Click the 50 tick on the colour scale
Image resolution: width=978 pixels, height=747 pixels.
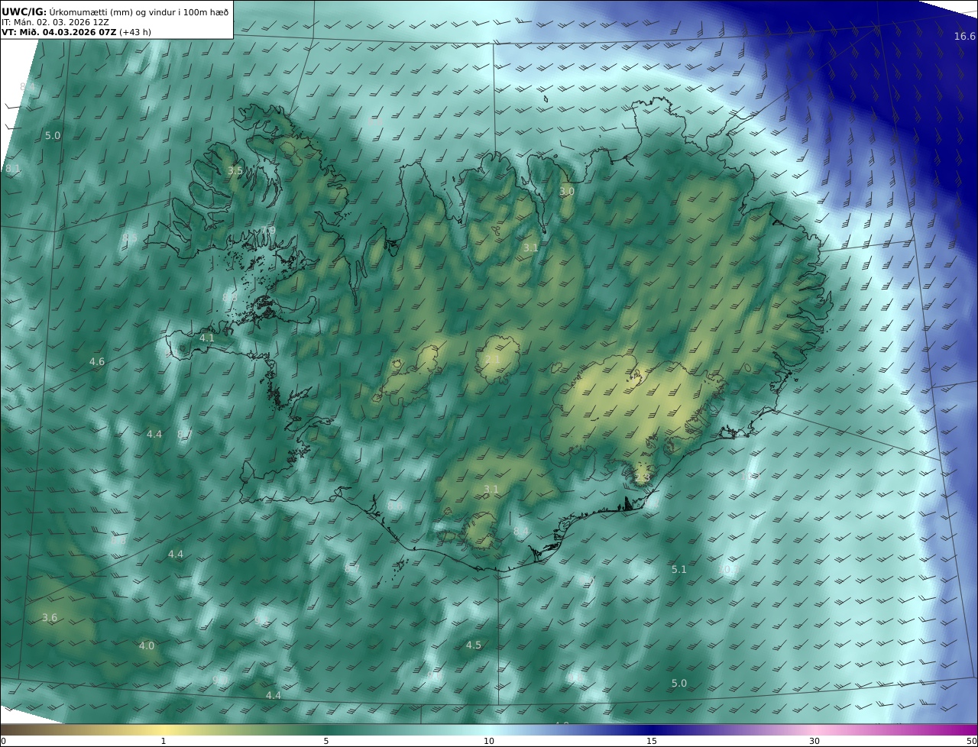(x=972, y=741)
